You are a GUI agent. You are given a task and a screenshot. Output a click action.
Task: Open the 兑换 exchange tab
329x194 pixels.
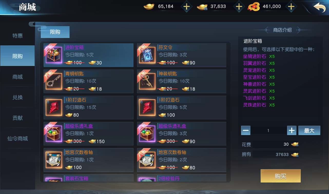click(17, 97)
